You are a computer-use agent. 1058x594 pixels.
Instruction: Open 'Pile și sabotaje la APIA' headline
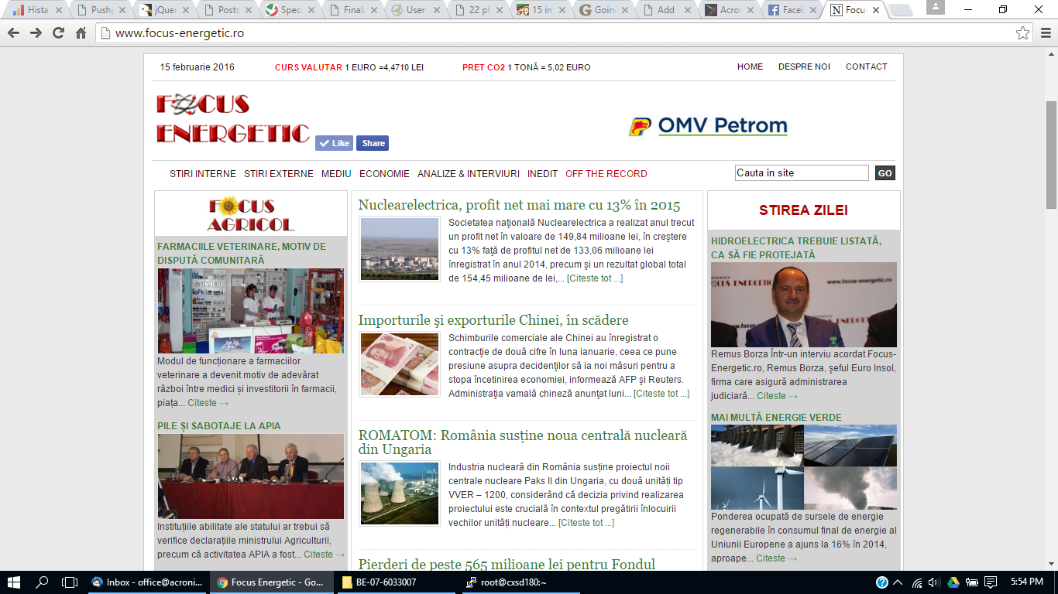click(x=219, y=426)
